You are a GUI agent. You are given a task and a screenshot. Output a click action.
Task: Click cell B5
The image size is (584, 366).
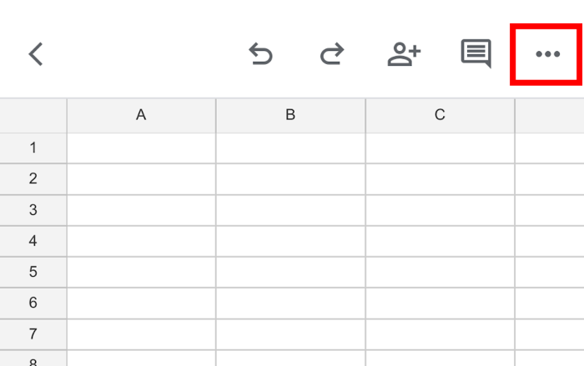[x=290, y=272]
